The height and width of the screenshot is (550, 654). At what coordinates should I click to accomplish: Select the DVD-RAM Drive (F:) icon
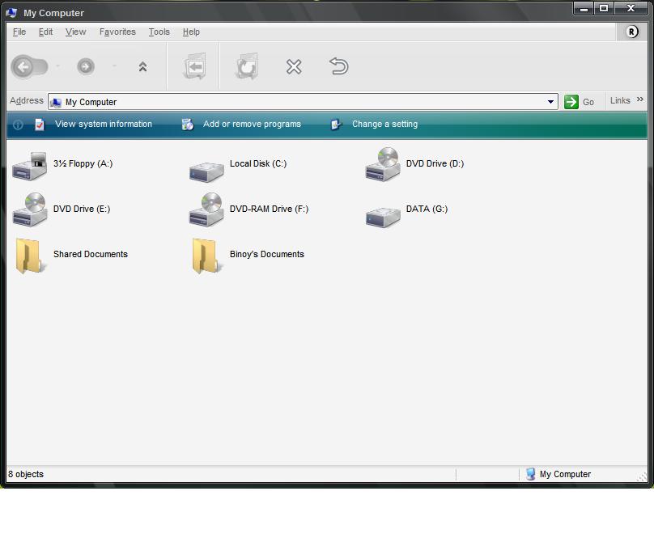tap(206, 210)
